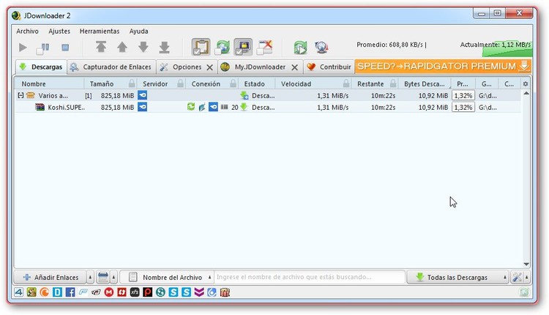Click Añadir Enlaces button
The height and width of the screenshot is (315, 549).
tap(50, 277)
